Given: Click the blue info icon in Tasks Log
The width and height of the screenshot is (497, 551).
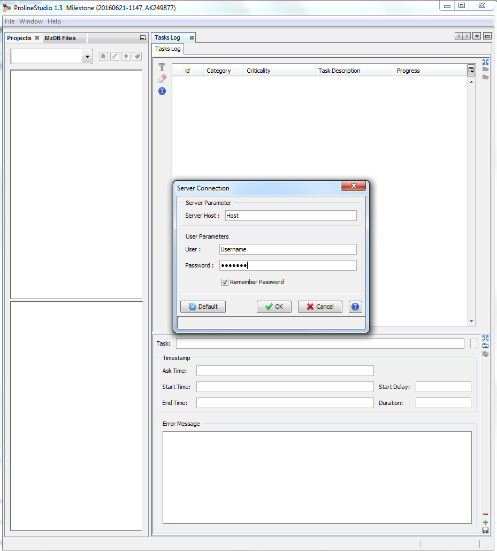Looking at the screenshot, I should click(162, 91).
